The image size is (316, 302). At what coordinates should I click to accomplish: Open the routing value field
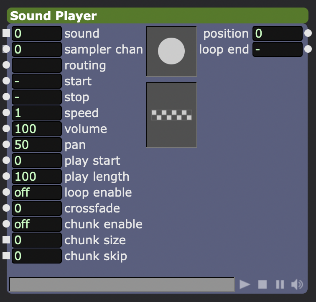click(37, 65)
